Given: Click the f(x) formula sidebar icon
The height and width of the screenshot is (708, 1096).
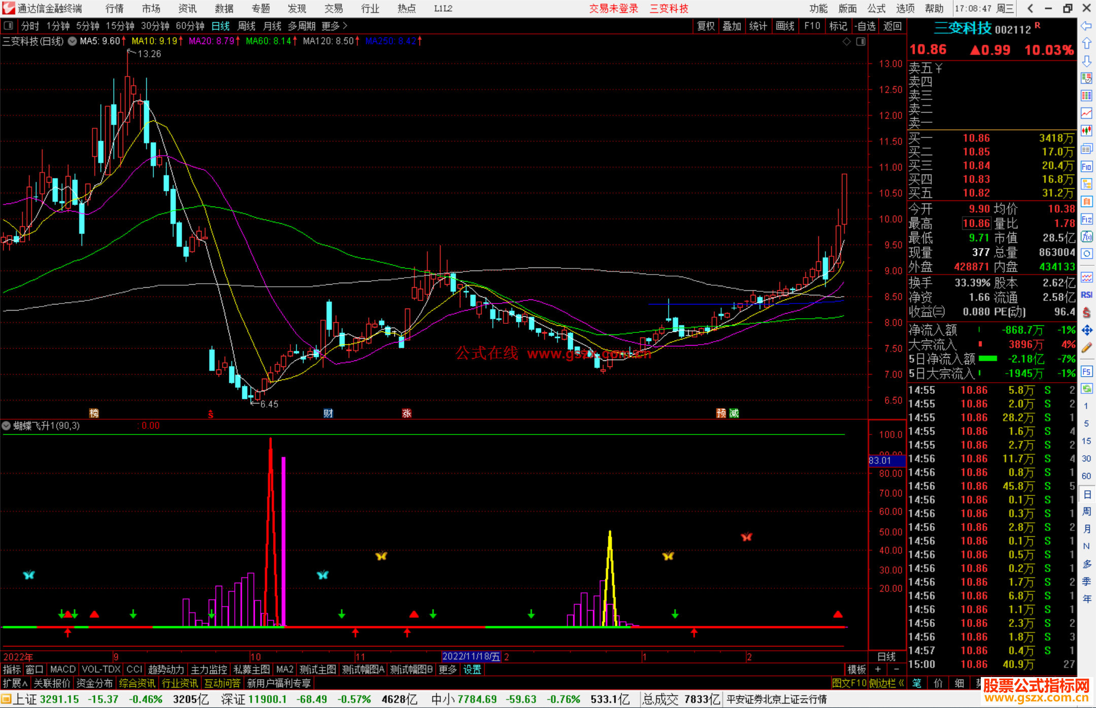Looking at the screenshot, I should tap(1086, 237).
